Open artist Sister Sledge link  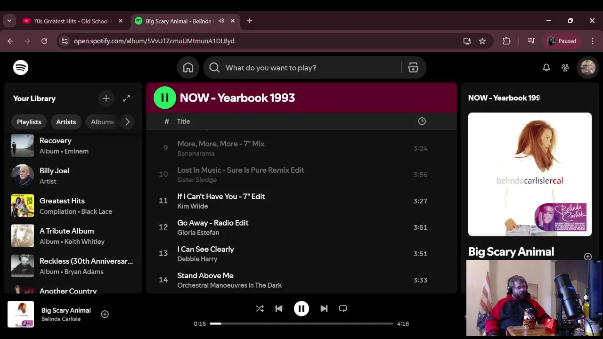tap(197, 180)
